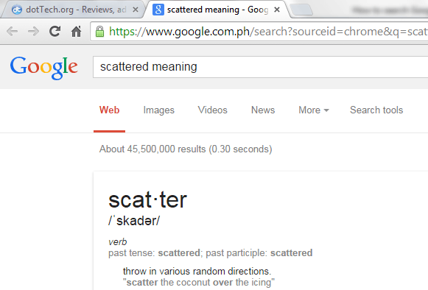
Task: Open Search tools options
Action: [376, 110]
